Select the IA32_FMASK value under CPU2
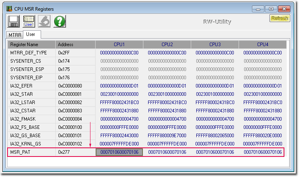This screenshot has height=177, width=299. coord(167,119)
